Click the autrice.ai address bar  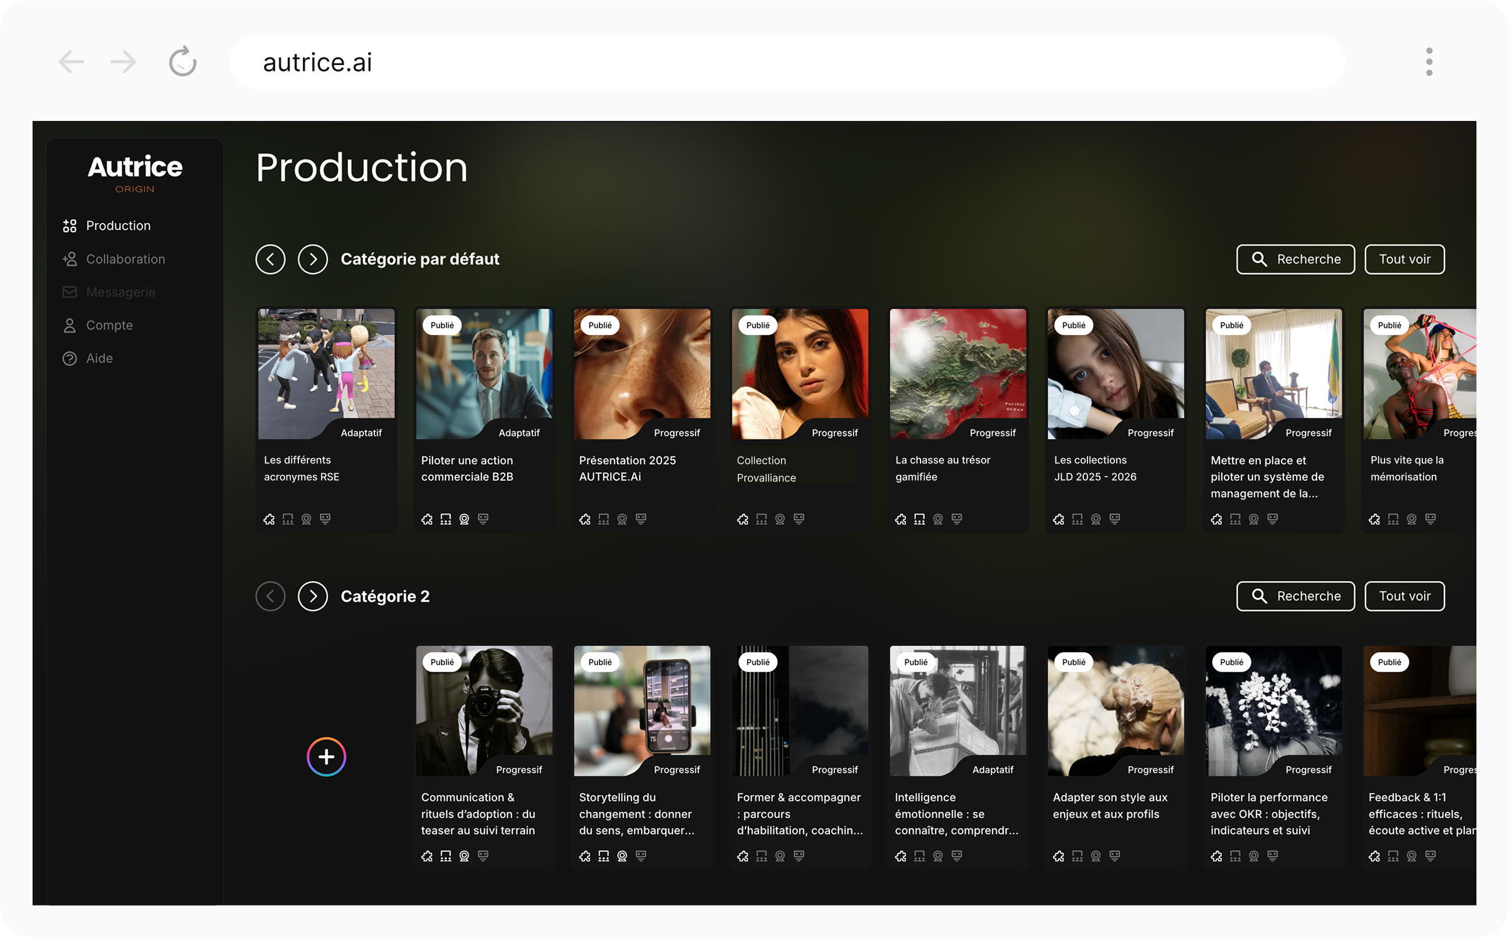(x=786, y=62)
